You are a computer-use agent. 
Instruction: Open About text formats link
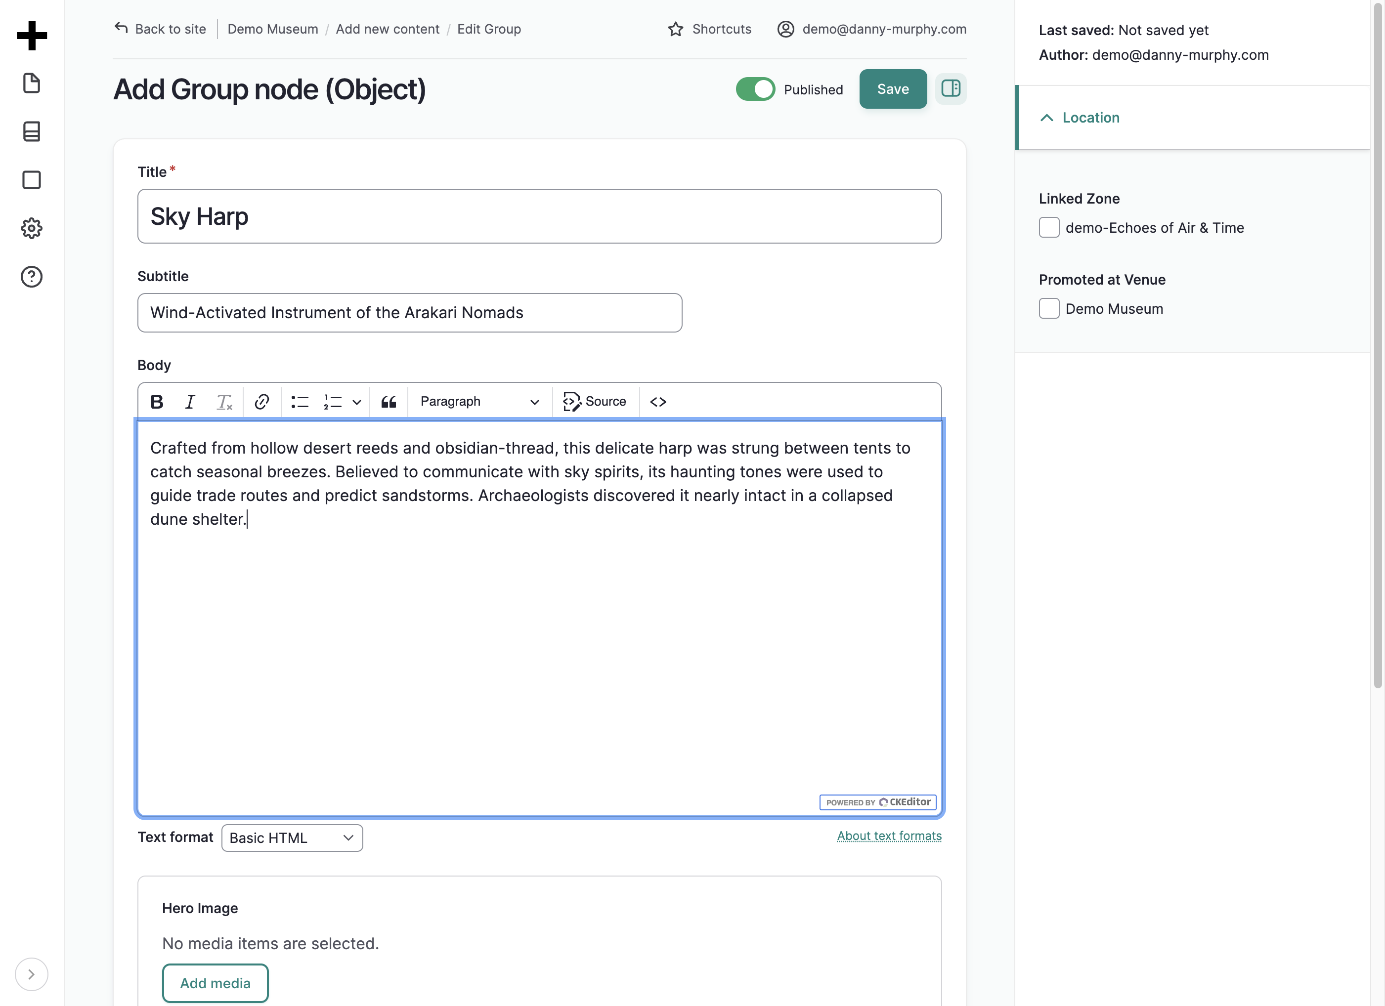889,836
